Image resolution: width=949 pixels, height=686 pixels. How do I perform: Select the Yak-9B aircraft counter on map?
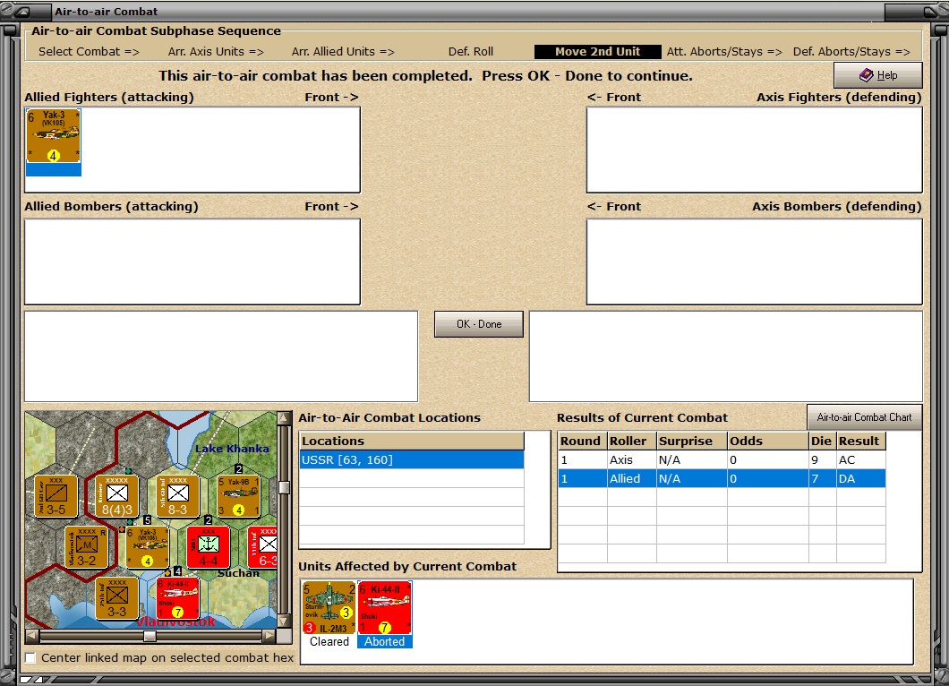tap(238, 496)
